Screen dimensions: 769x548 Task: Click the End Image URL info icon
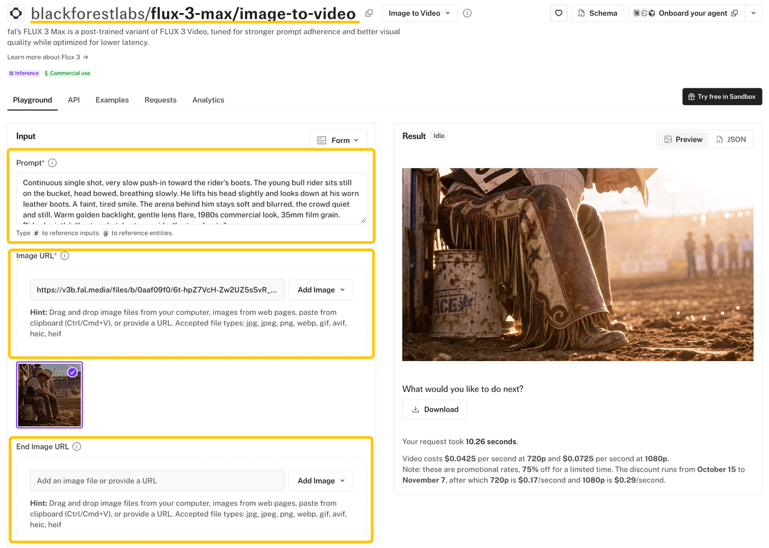pyautogui.click(x=77, y=446)
